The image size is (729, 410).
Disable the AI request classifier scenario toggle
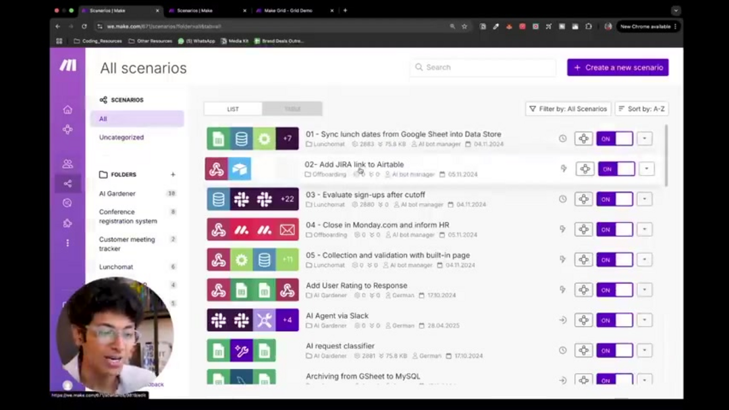(615, 350)
